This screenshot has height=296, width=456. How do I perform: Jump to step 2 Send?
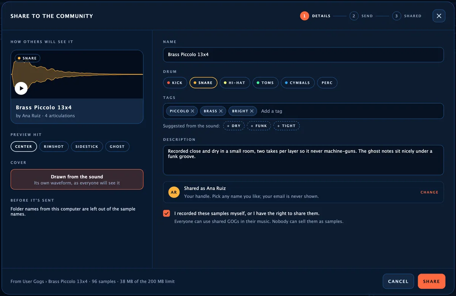(x=361, y=16)
